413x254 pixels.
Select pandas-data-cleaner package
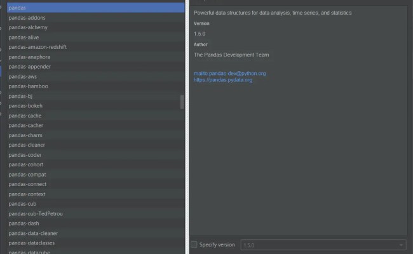(x=95, y=233)
